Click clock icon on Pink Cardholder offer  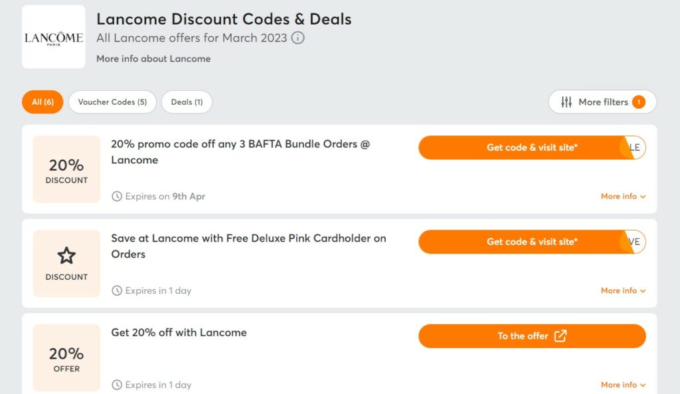click(117, 291)
